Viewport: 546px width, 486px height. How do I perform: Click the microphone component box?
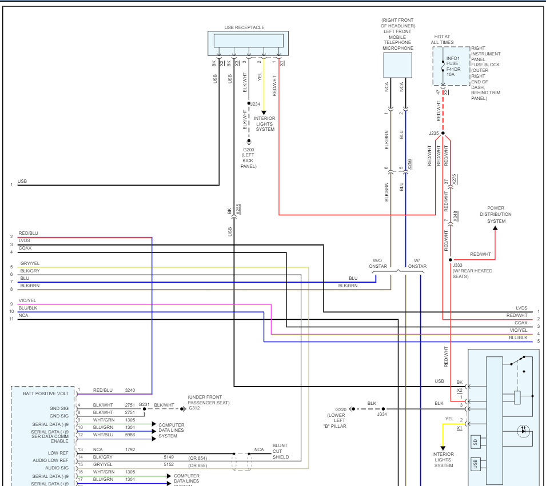(398, 65)
